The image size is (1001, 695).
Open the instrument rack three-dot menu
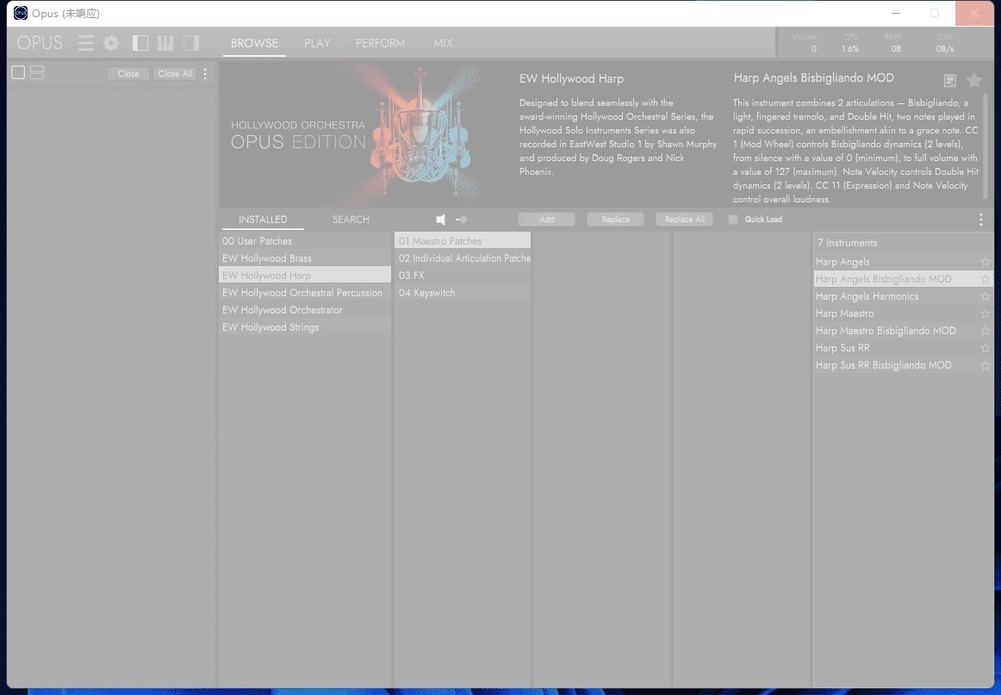(x=205, y=74)
